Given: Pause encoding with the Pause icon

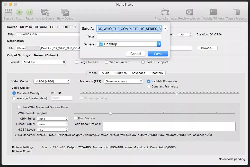Looking at the screenshot, I should point(30,12).
